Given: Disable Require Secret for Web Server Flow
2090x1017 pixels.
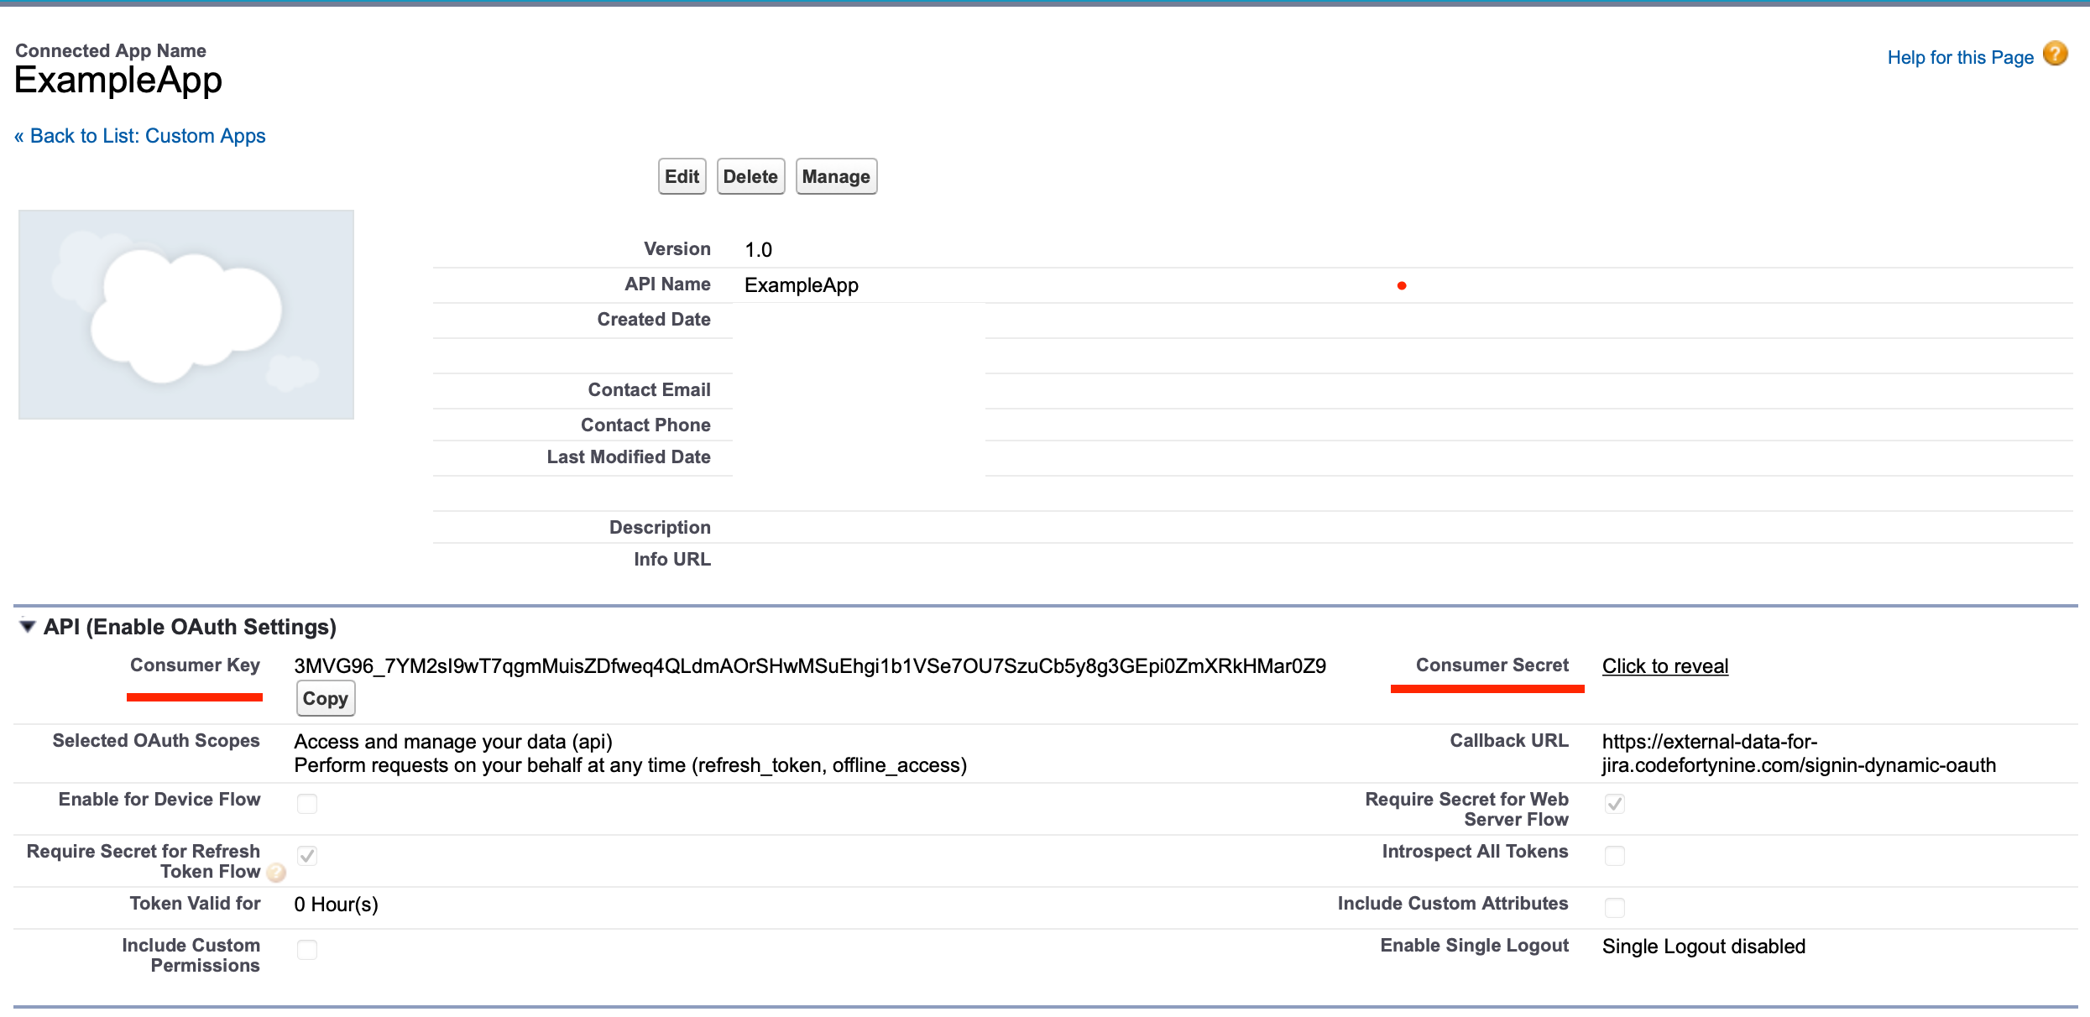Looking at the screenshot, I should [1615, 803].
